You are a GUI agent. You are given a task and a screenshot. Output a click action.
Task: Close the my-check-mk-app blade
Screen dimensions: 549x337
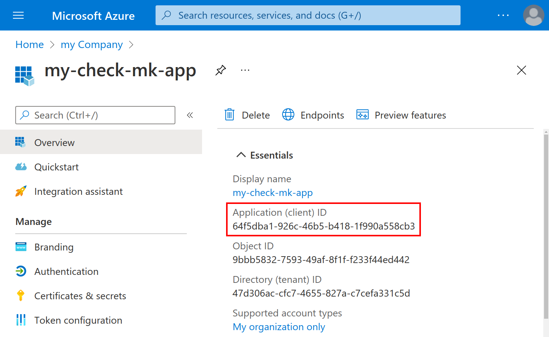pyautogui.click(x=522, y=70)
